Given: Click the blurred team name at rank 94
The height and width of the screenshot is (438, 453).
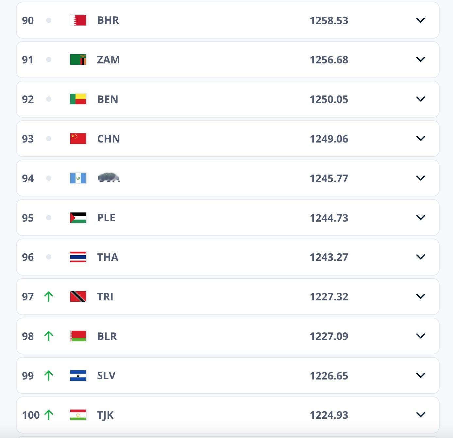Looking at the screenshot, I should [109, 178].
